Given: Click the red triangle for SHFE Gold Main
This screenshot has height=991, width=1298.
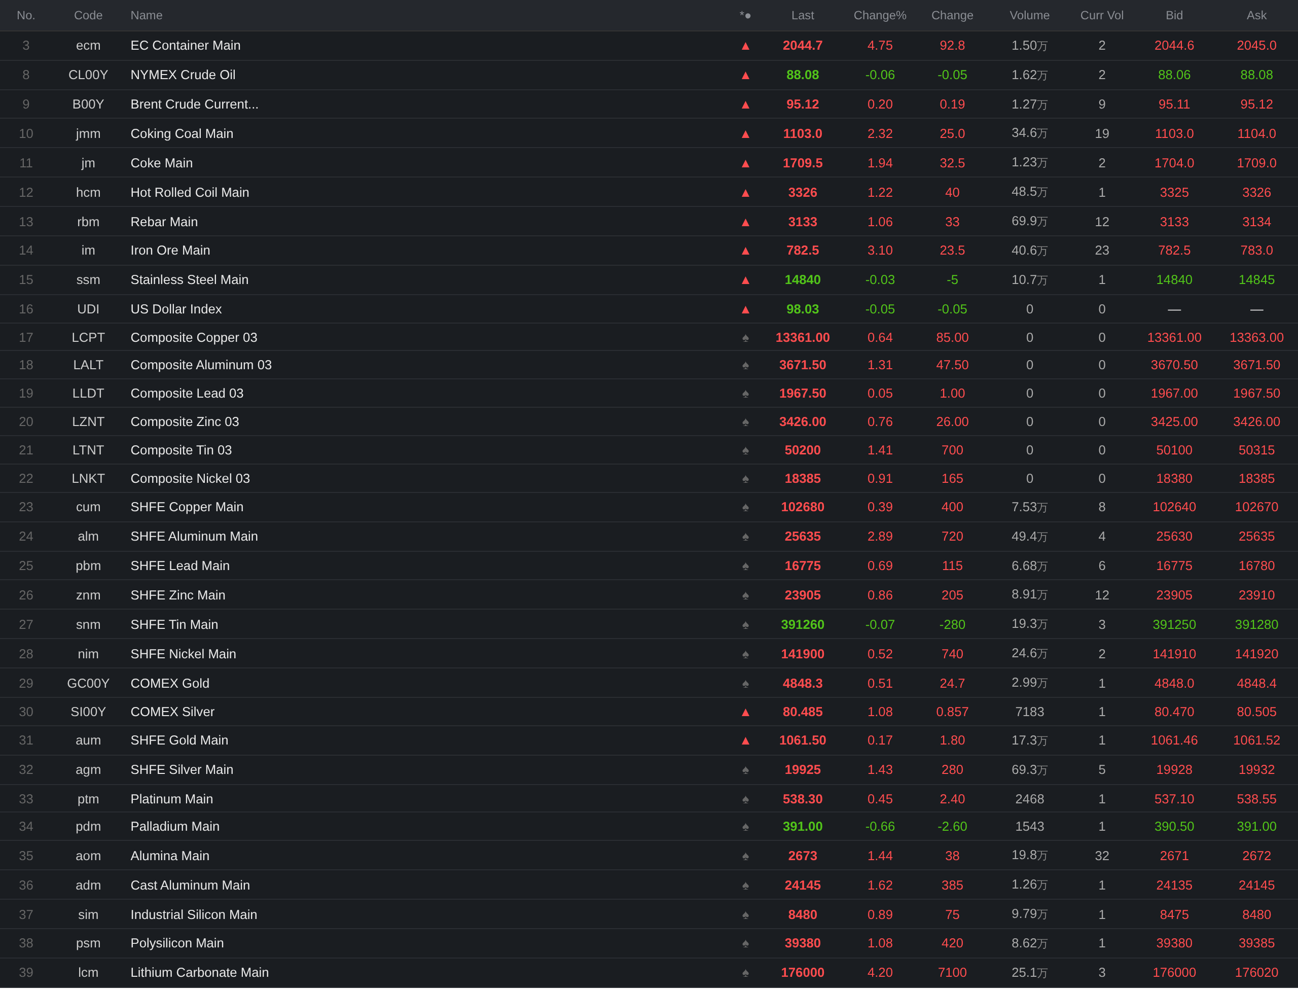Looking at the screenshot, I should 745,741.
